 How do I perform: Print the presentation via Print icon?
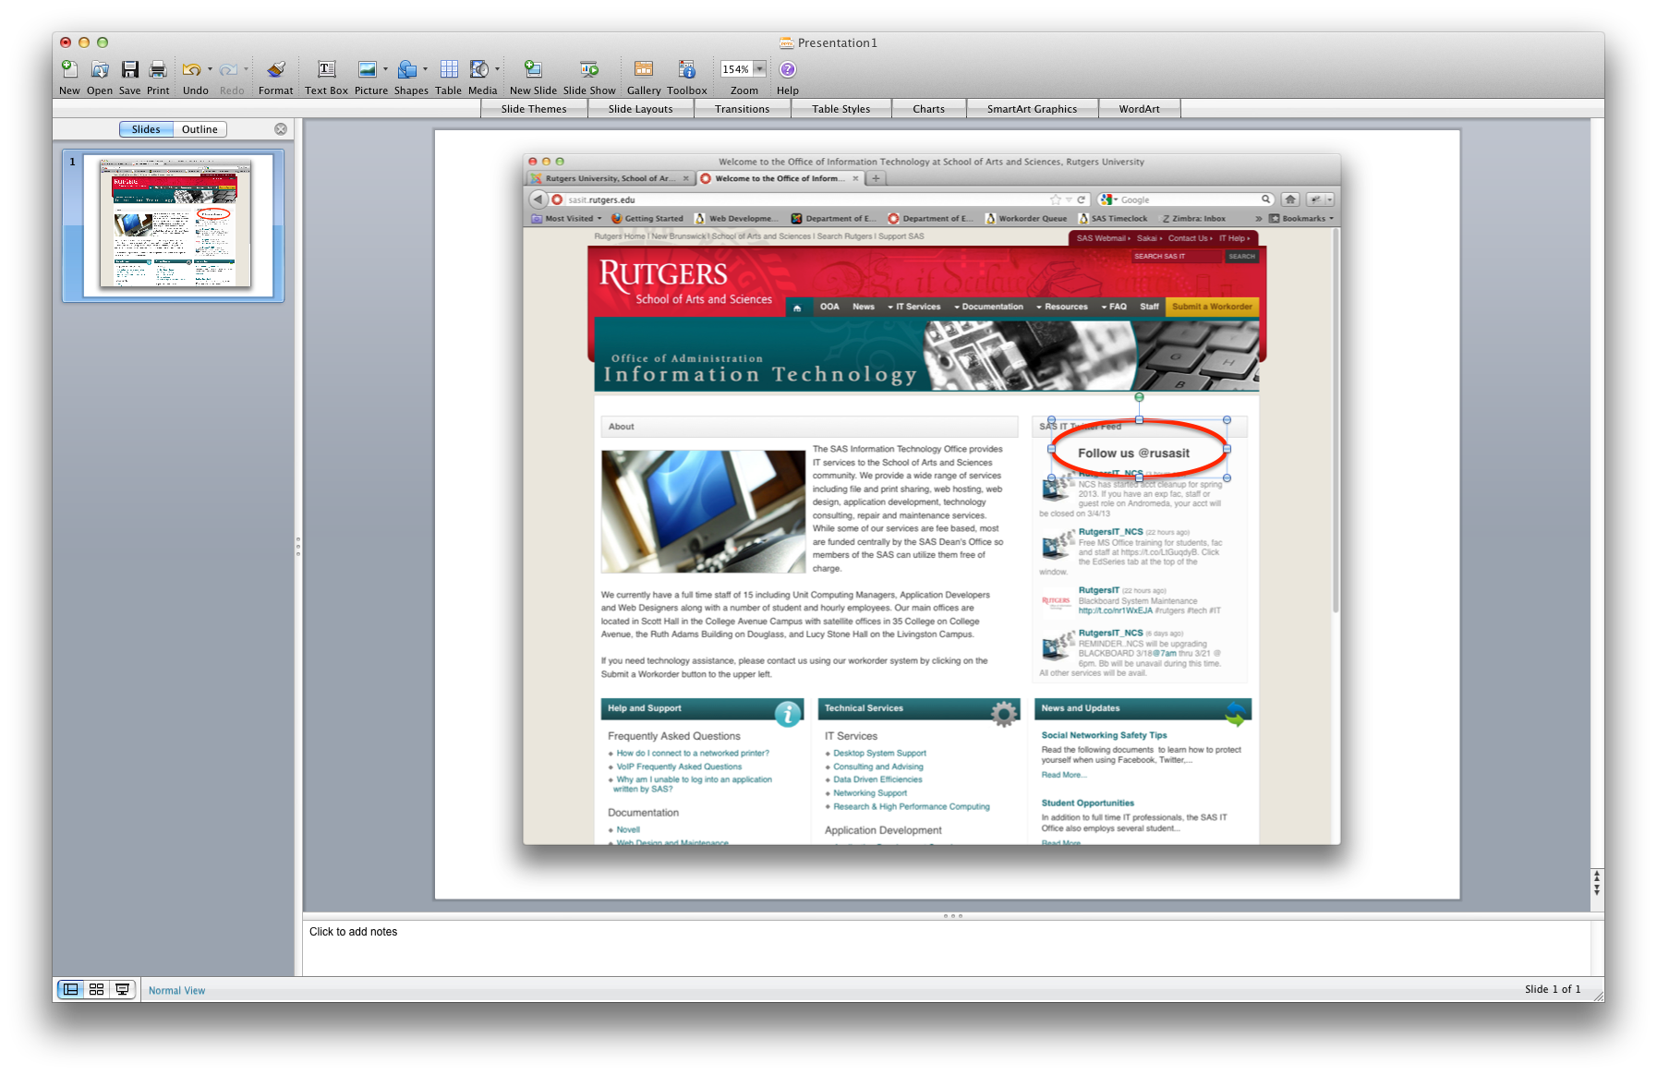(x=158, y=69)
